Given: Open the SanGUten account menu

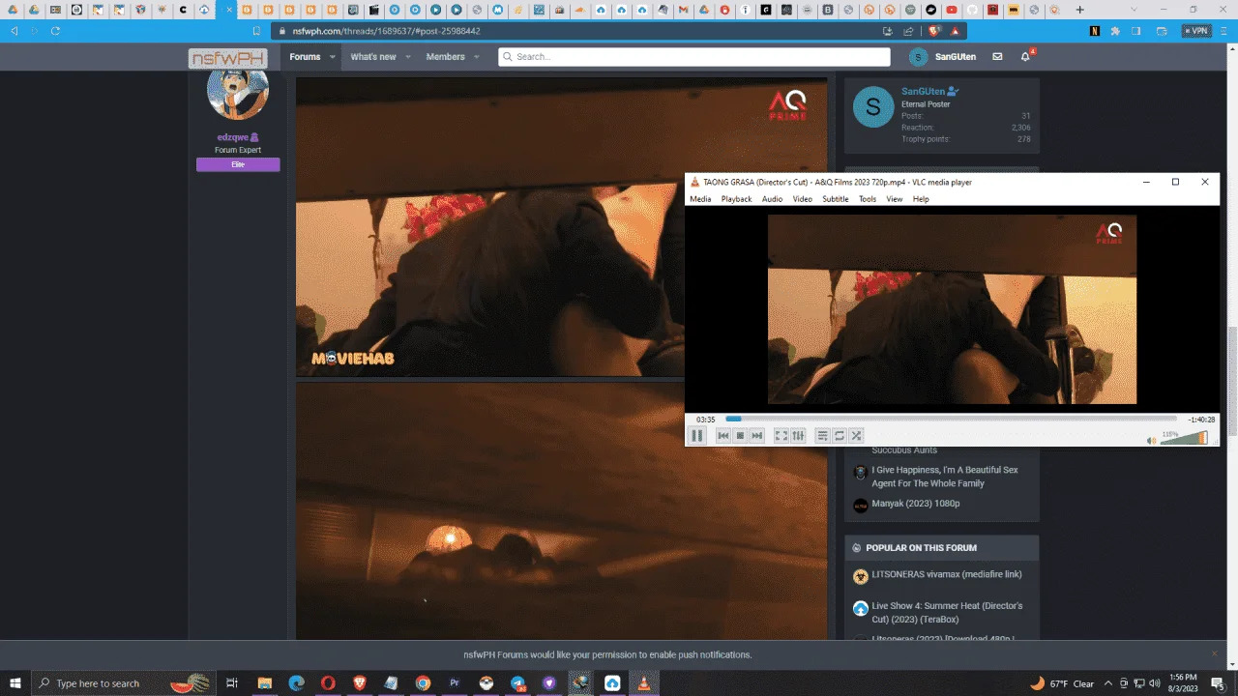Looking at the screenshot, I should [943, 57].
